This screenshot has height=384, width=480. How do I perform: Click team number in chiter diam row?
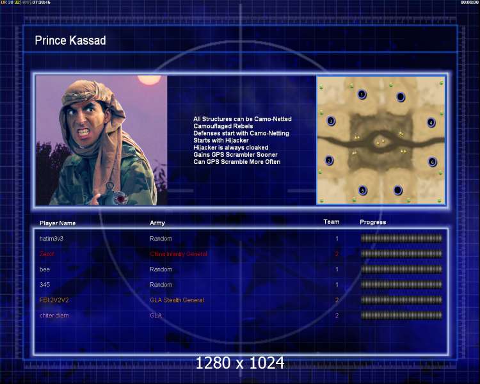pos(337,315)
